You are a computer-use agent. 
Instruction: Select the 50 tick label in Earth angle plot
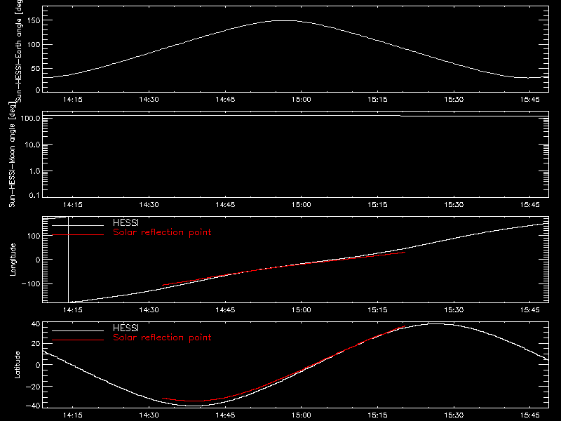tap(36, 68)
